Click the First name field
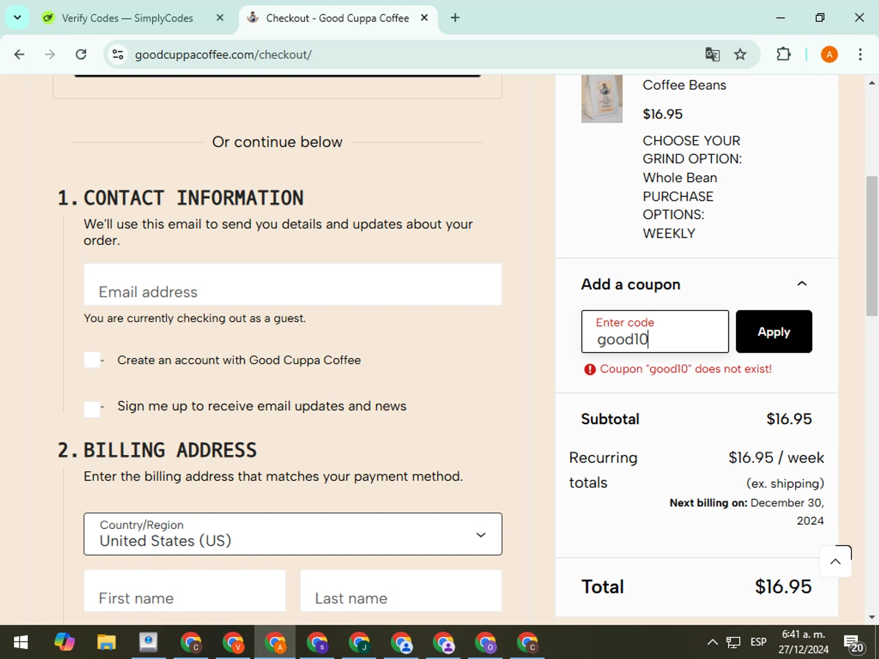 pyautogui.click(x=185, y=590)
